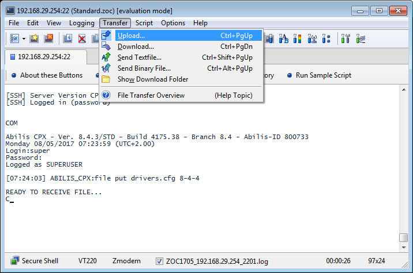This screenshot has width=413, height=273.
Task: Click the blue help icon in Transfer menu
Action: point(106,95)
